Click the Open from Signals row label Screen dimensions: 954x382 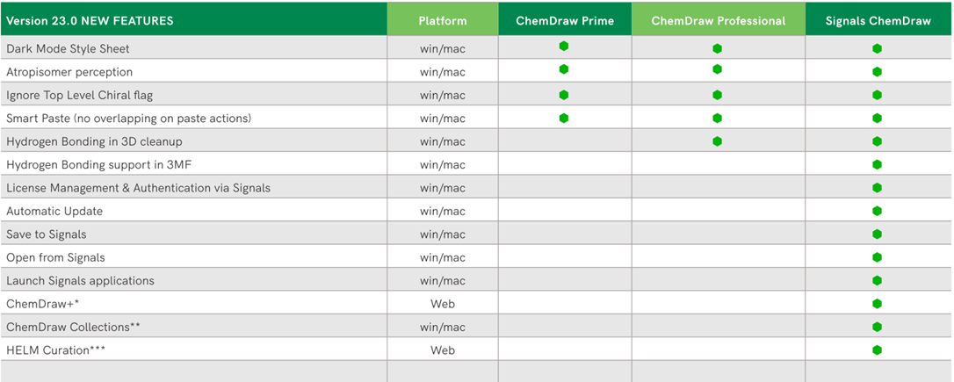[x=55, y=257]
